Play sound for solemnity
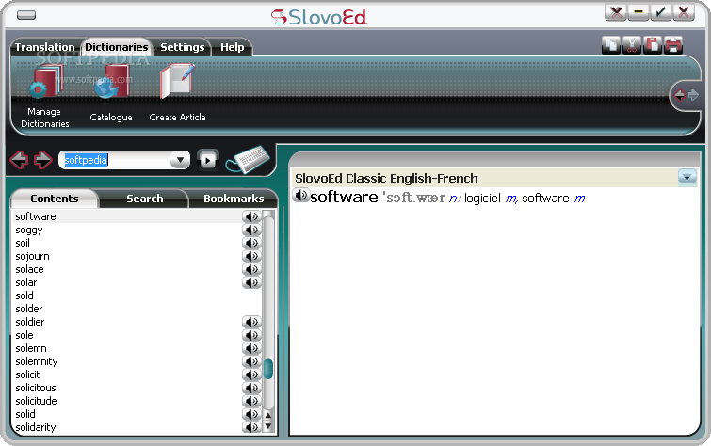The height and width of the screenshot is (446, 711). pyautogui.click(x=251, y=361)
